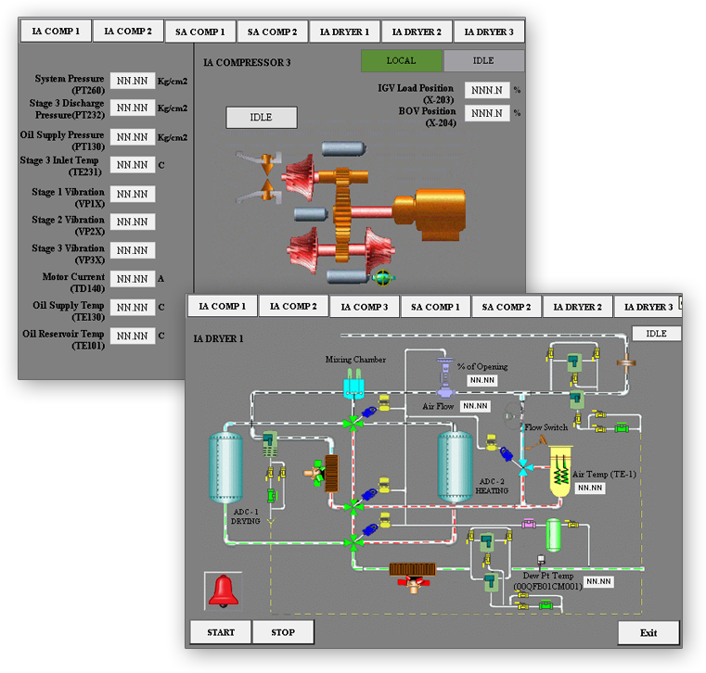Click the % of Opening control valve
The image size is (706, 673).
tap(443, 375)
